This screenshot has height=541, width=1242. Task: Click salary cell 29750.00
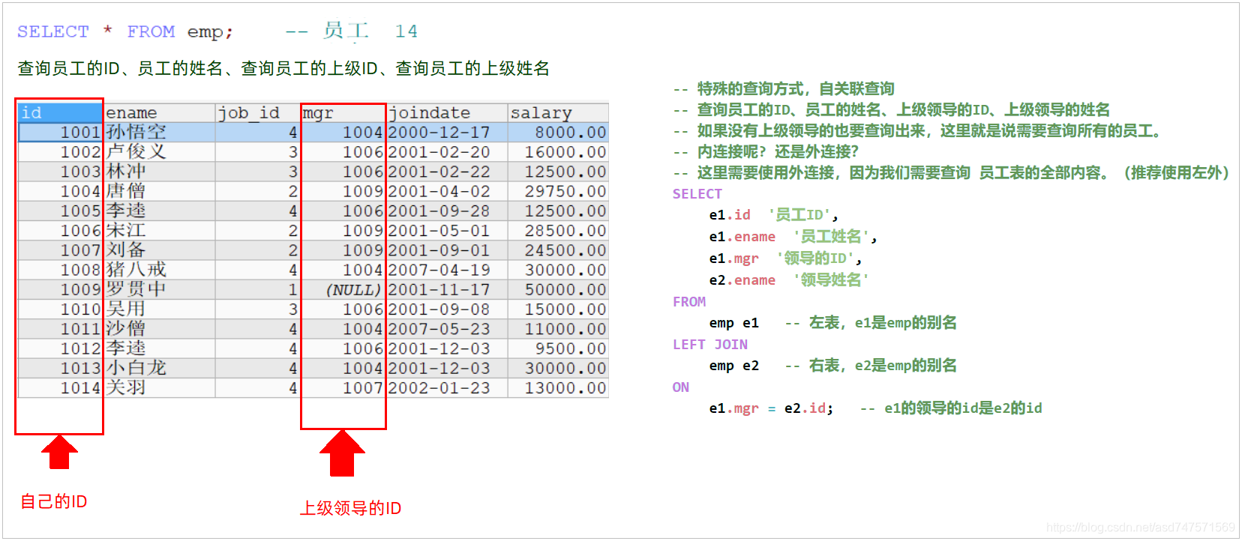pyautogui.click(x=557, y=191)
